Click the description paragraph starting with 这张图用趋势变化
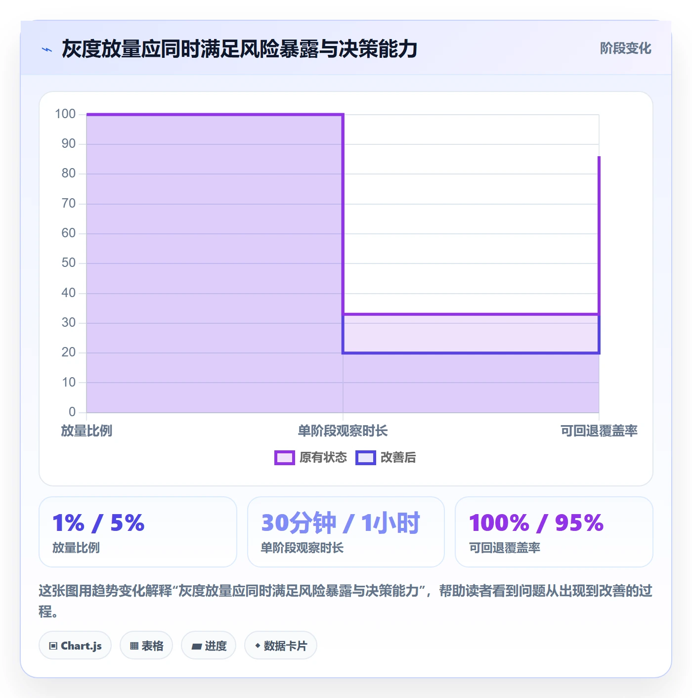This screenshot has width=692, height=698. tap(346, 601)
